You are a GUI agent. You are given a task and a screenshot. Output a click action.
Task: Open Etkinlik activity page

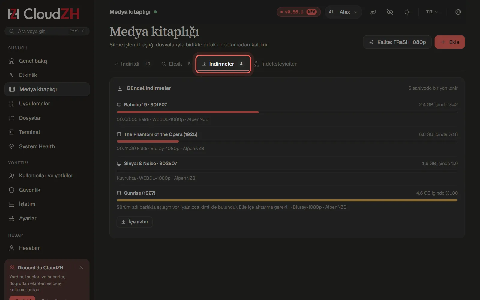[47, 75]
